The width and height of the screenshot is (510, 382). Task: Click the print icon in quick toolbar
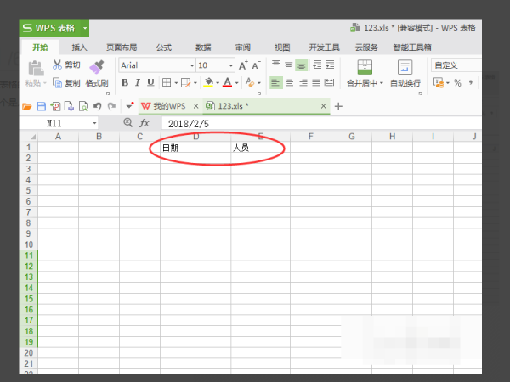pos(70,106)
